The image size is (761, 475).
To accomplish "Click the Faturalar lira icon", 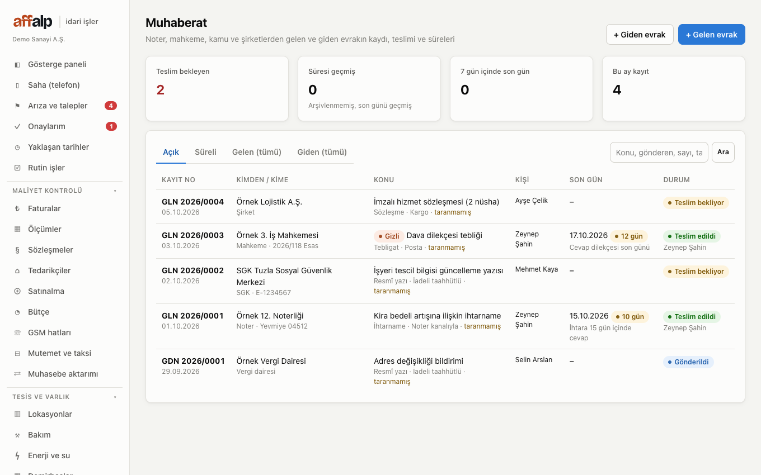I will (x=17, y=209).
